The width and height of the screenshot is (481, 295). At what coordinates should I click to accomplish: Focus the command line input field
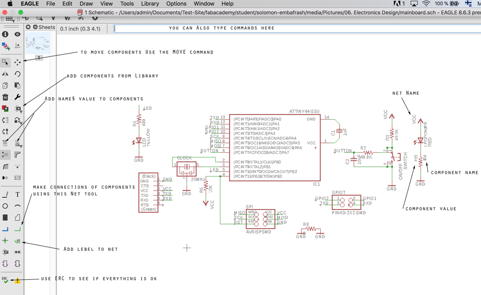[x=297, y=28]
